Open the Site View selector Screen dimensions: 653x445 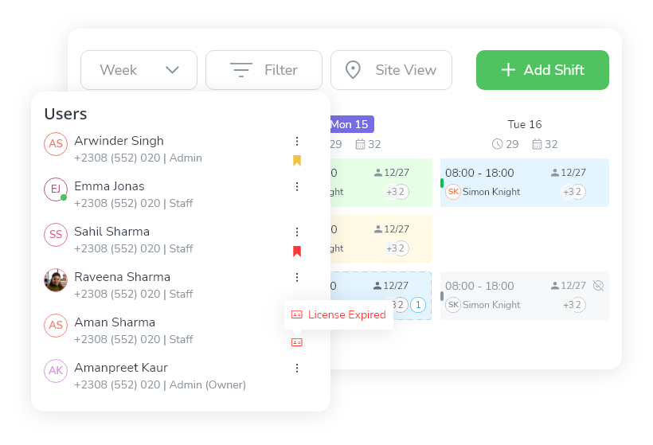coord(391,70)
